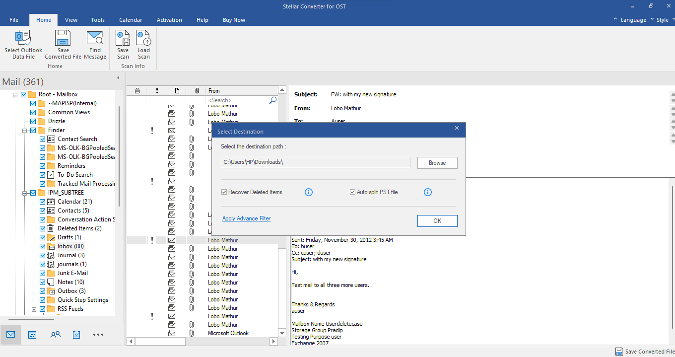The height and width of the screenshot is (357, 675).
Task: Uncheck the Junk E-Mail checkbox
Action: click(43, 273)
